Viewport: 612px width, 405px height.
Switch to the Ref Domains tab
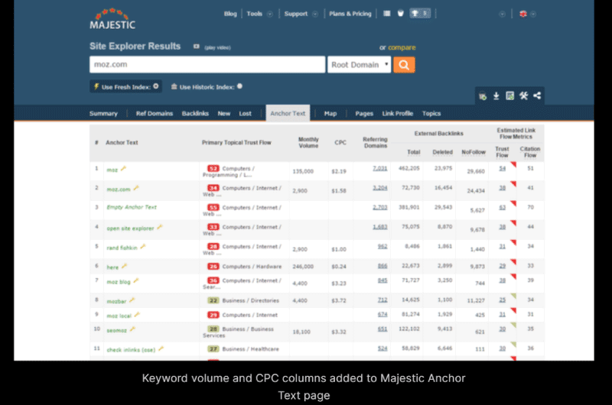coord(155,113)
